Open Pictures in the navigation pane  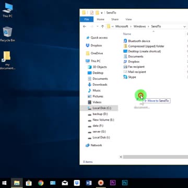96,96
